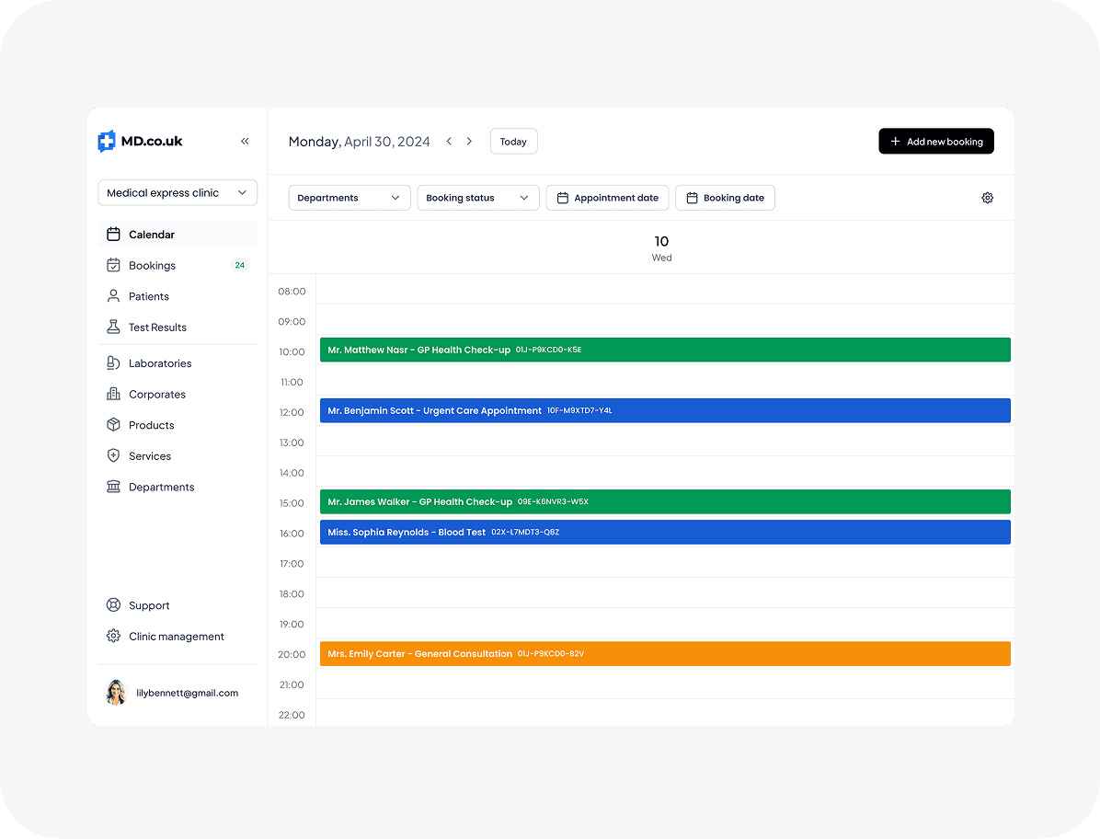Screen dimensions: 1100x839
Task: Select Patients in the sidebar
Action: [149, 296]
